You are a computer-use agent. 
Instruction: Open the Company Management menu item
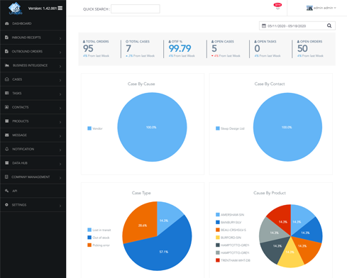coord(33,177)
